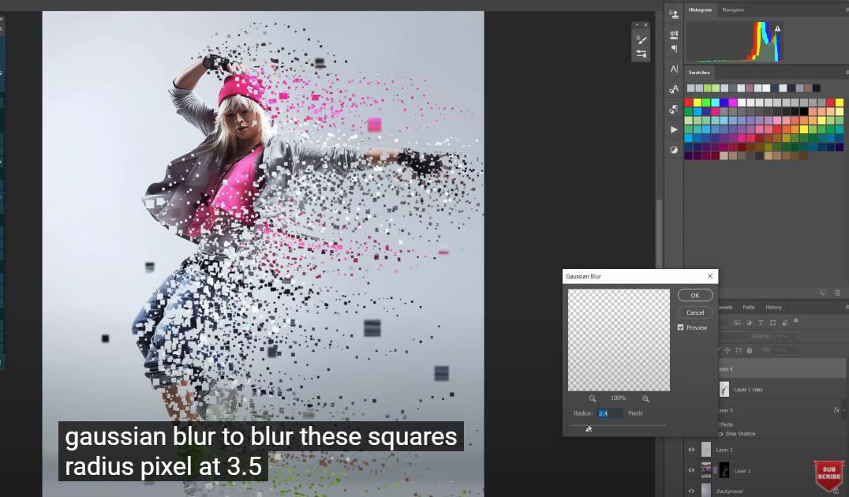Uncheck the Preview checkbox in Gaussian Blur

point(681,327)
